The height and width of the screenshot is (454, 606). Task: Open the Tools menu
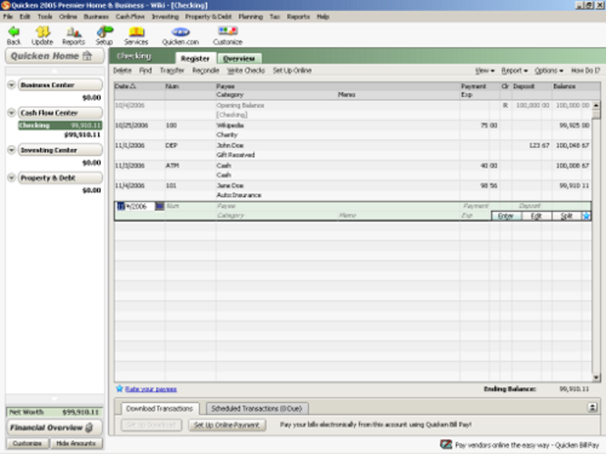[45, 16]
